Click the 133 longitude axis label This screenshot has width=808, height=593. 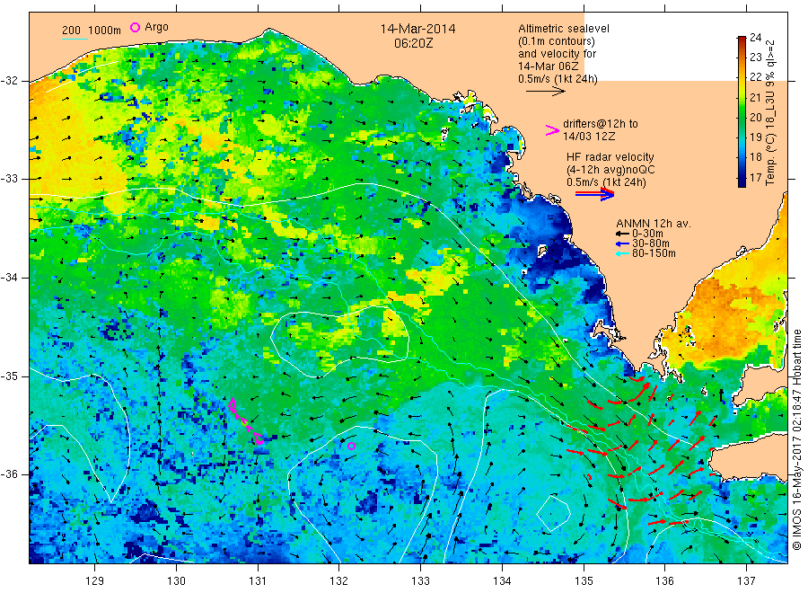click(420, 581)
